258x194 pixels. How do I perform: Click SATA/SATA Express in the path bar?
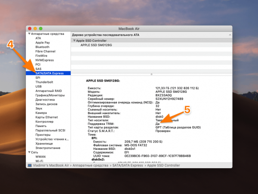[x=128, y=165]
